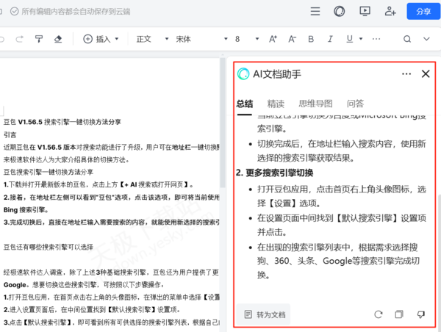Open the AI assistant icon in header

pyautogui.click(x=339, y=11)
